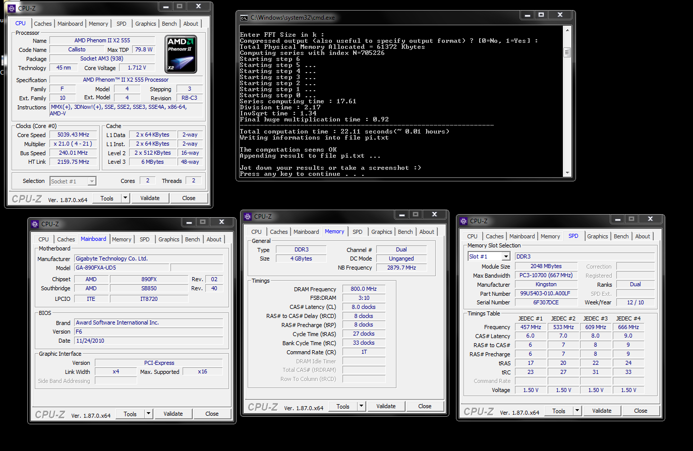Click Validate in the CPU window

pyautogui.click(x=150, y=198)
